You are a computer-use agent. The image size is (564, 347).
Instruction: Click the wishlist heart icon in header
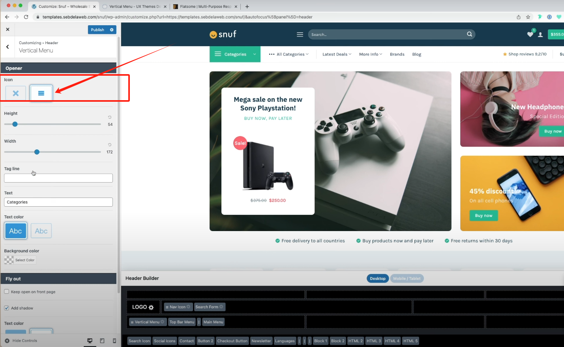530,35
